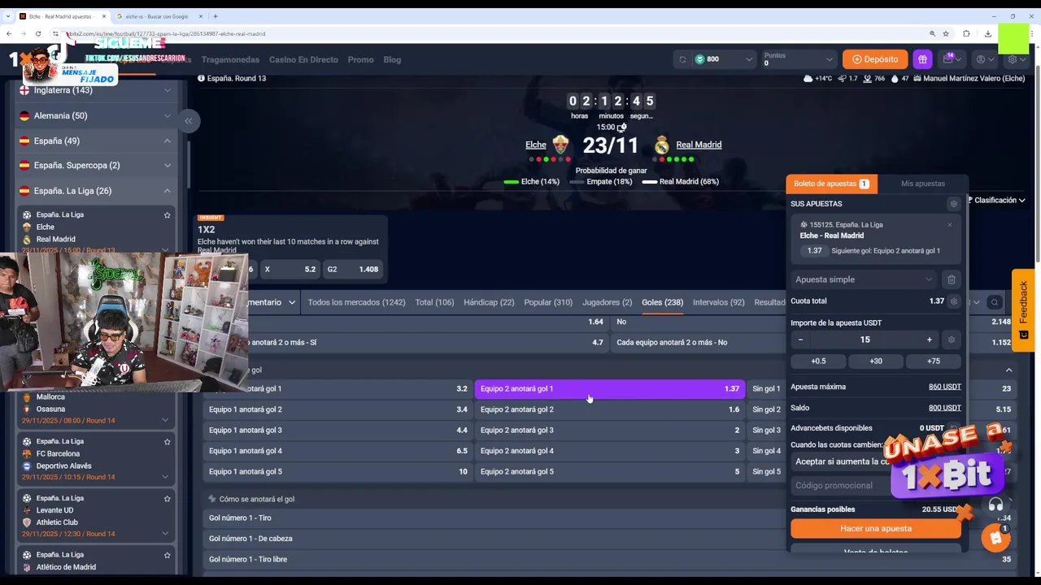This screenshot has width=1041, height=585.
Task: Remove the Elche - Real Madrid bet from slip
Action: [x=949, y=225]
